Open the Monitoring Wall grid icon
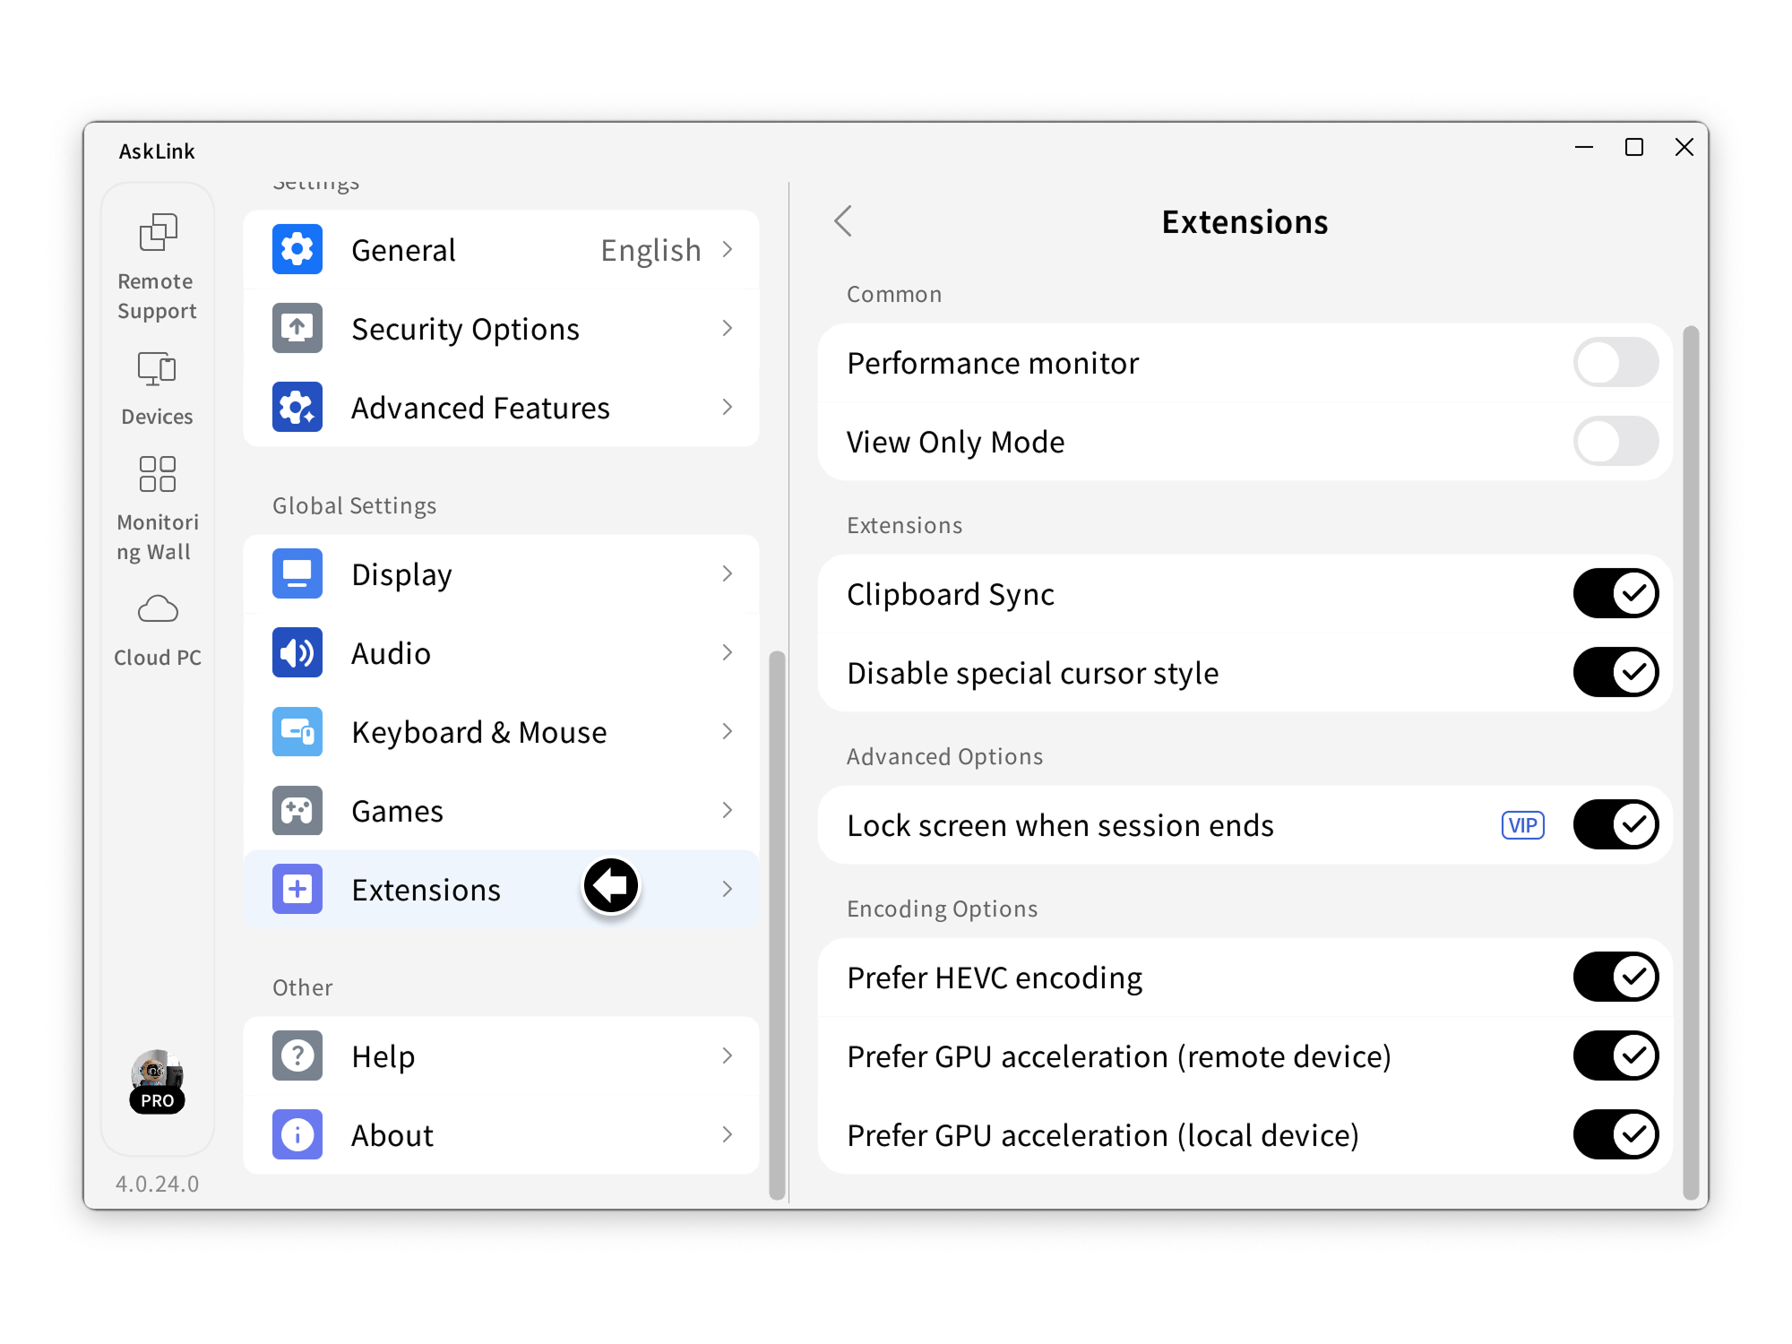This screenshot has height=1344, width=1792. [157, 474]
